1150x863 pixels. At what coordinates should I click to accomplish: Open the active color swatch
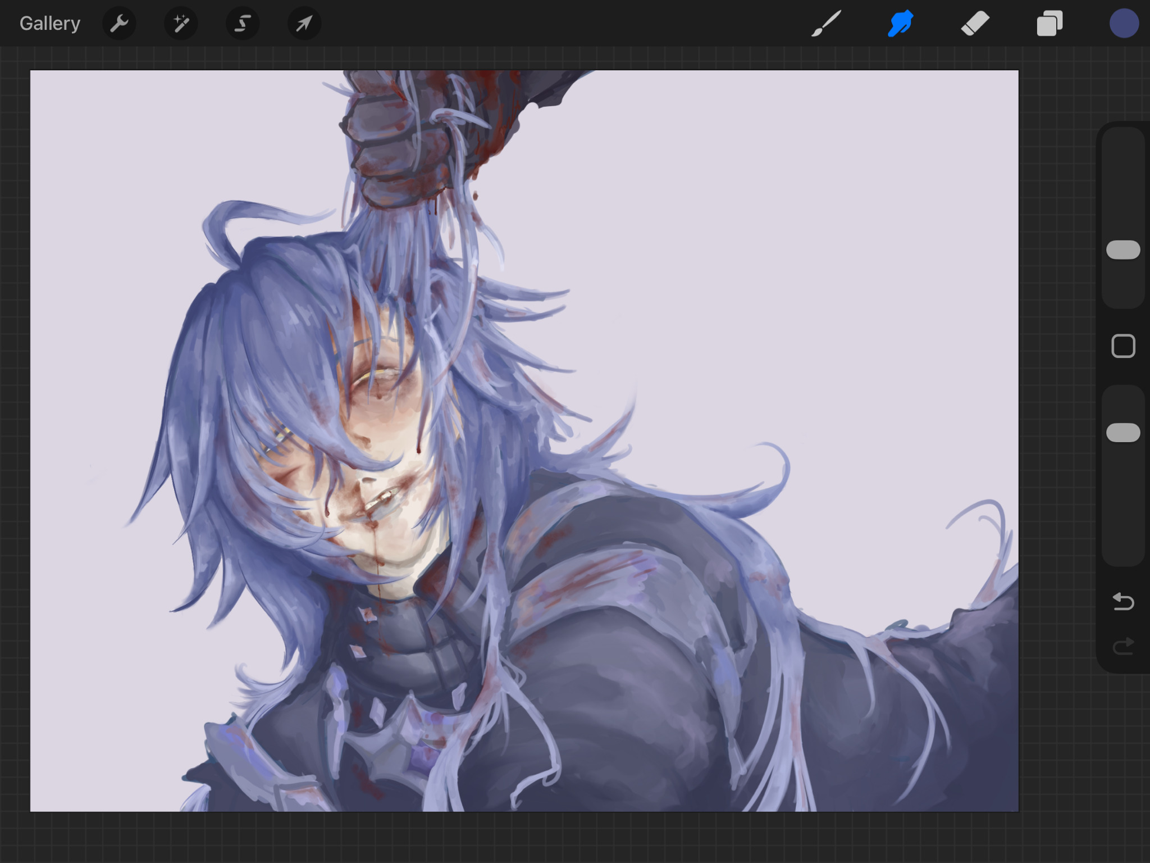point(1124,24)
